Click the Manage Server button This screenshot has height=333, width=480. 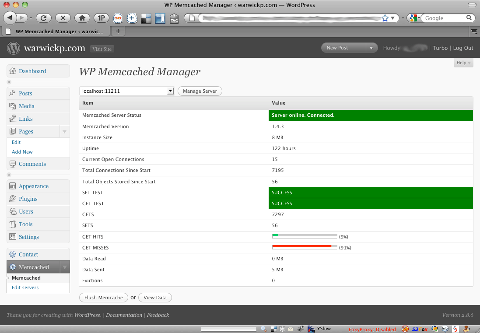[x=200, y=91]
